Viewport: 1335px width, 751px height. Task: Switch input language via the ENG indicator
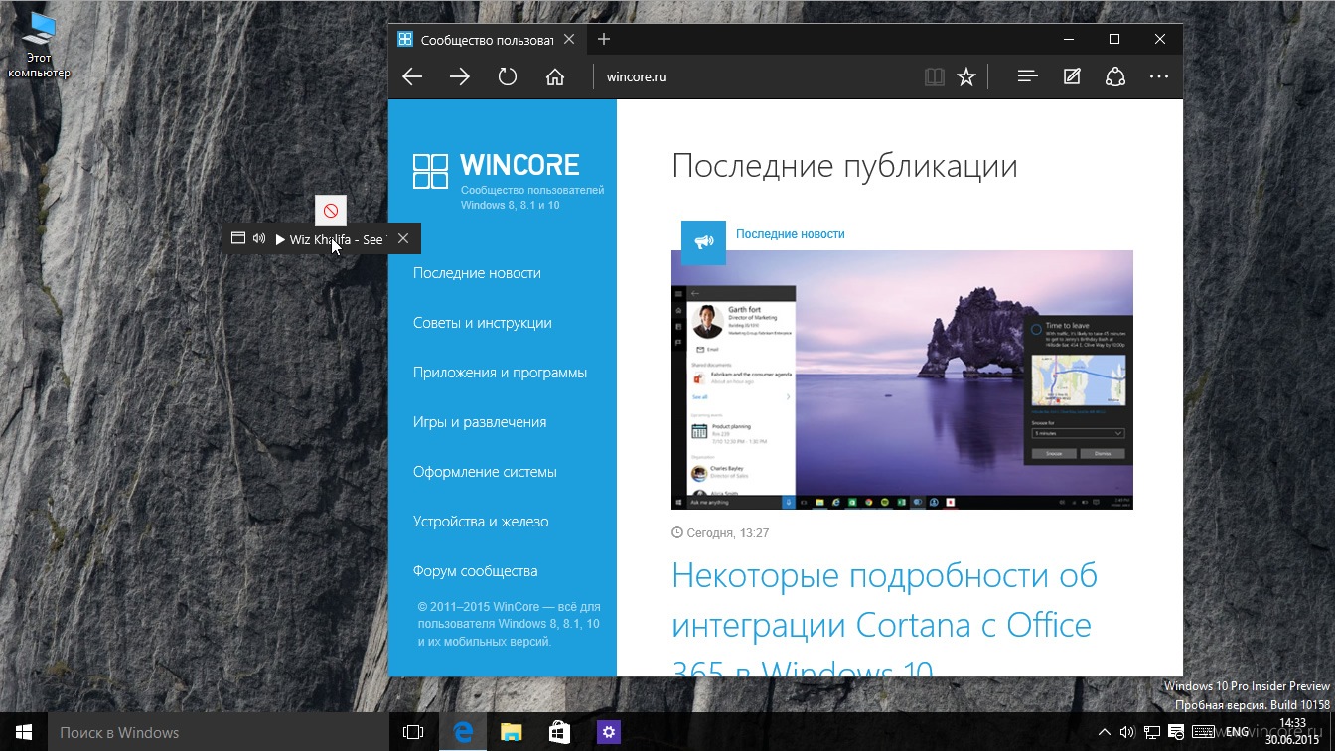click(1237, 732)
